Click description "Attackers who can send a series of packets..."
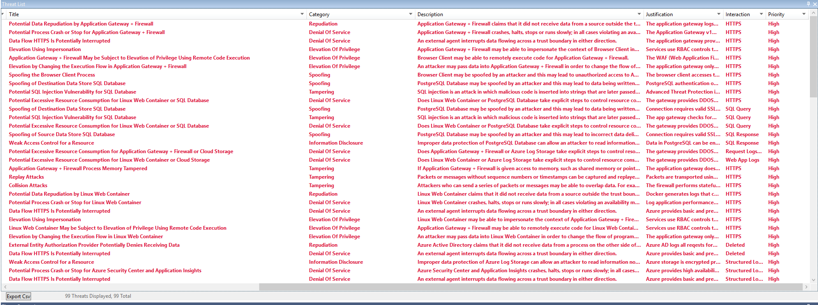 point(528,185)
